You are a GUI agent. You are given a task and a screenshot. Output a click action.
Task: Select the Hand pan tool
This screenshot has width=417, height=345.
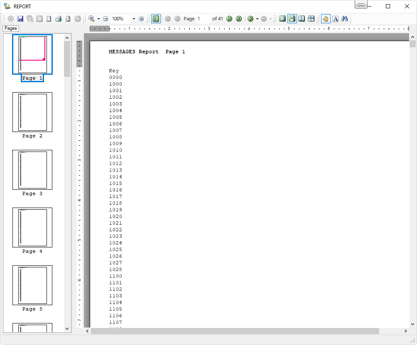tap(326, 19)
